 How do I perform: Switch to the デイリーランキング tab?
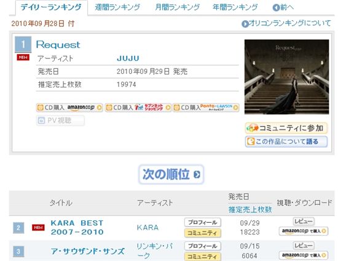[51, 7]
